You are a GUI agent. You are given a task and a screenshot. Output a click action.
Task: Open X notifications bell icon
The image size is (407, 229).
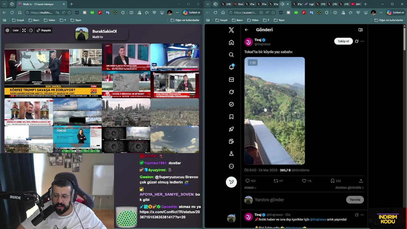pyautogui.click(x=231, y=67)
